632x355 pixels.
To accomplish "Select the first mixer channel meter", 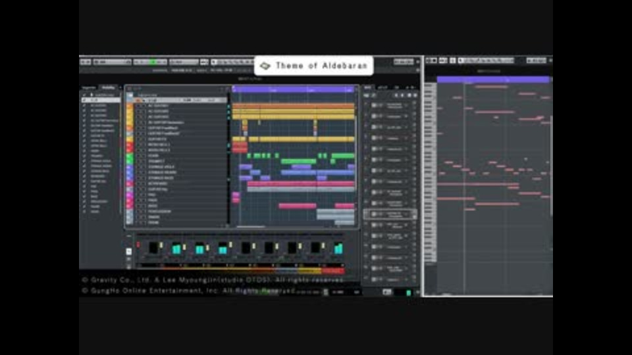I will click(153, 248).
